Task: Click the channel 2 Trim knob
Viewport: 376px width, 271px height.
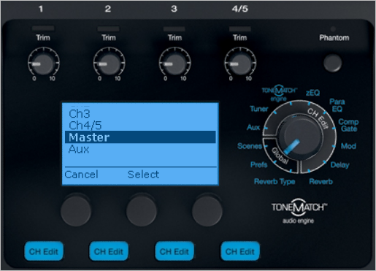Action: click(109, 64)
